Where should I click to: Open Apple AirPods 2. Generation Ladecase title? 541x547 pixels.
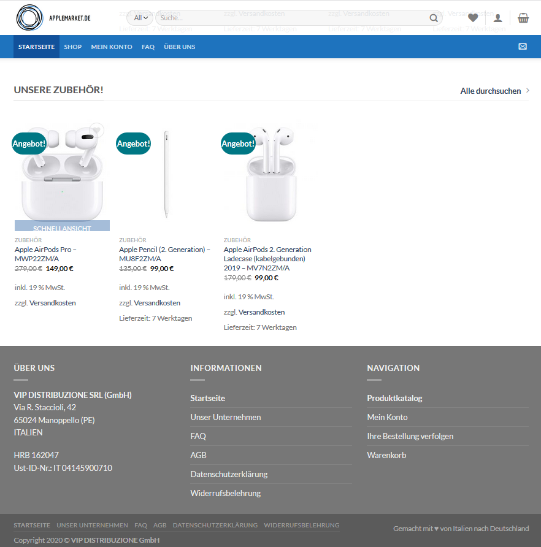point(267,259)
